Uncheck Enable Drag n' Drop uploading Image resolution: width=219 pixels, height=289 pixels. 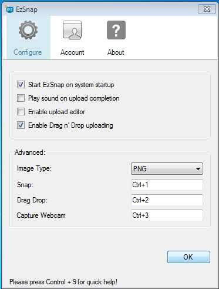21,125
